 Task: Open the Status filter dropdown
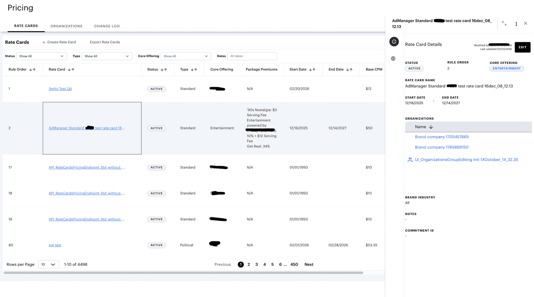point(41,56)
